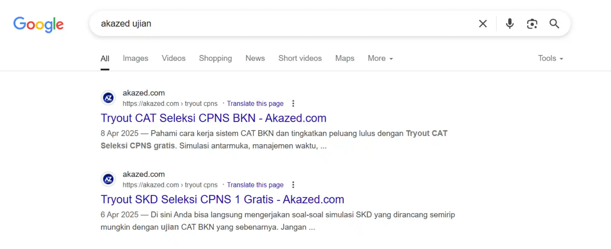
Task: Click 'Translate this page' for Tryout CAT result
Action: click(x=255, y=104)
